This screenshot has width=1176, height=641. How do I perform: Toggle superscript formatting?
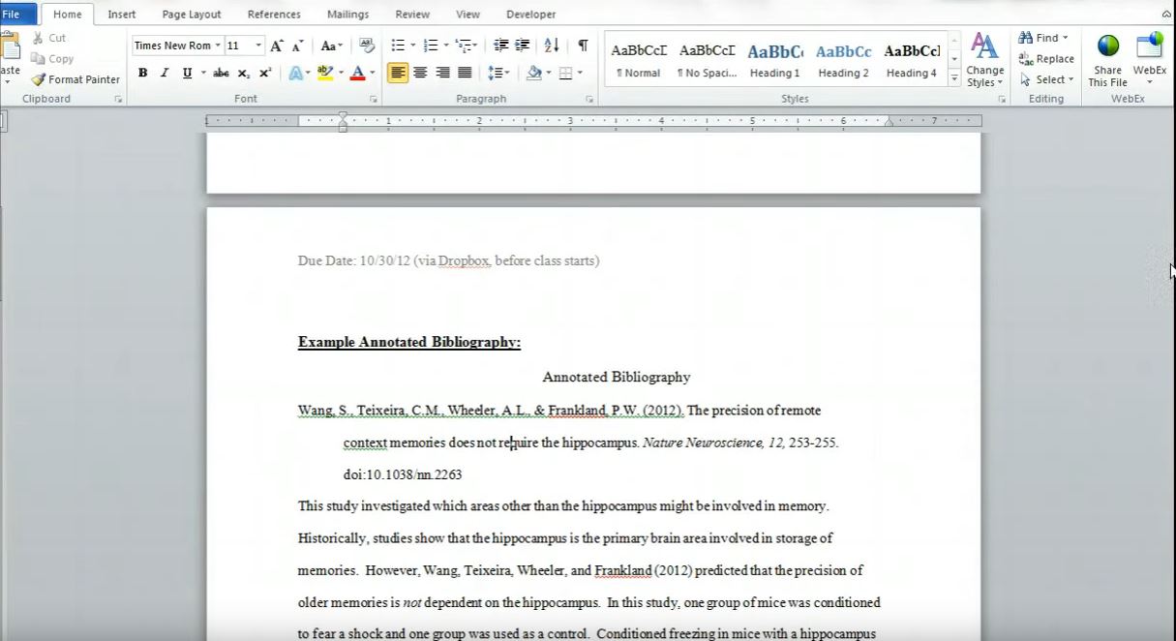[x=265, y=73]
